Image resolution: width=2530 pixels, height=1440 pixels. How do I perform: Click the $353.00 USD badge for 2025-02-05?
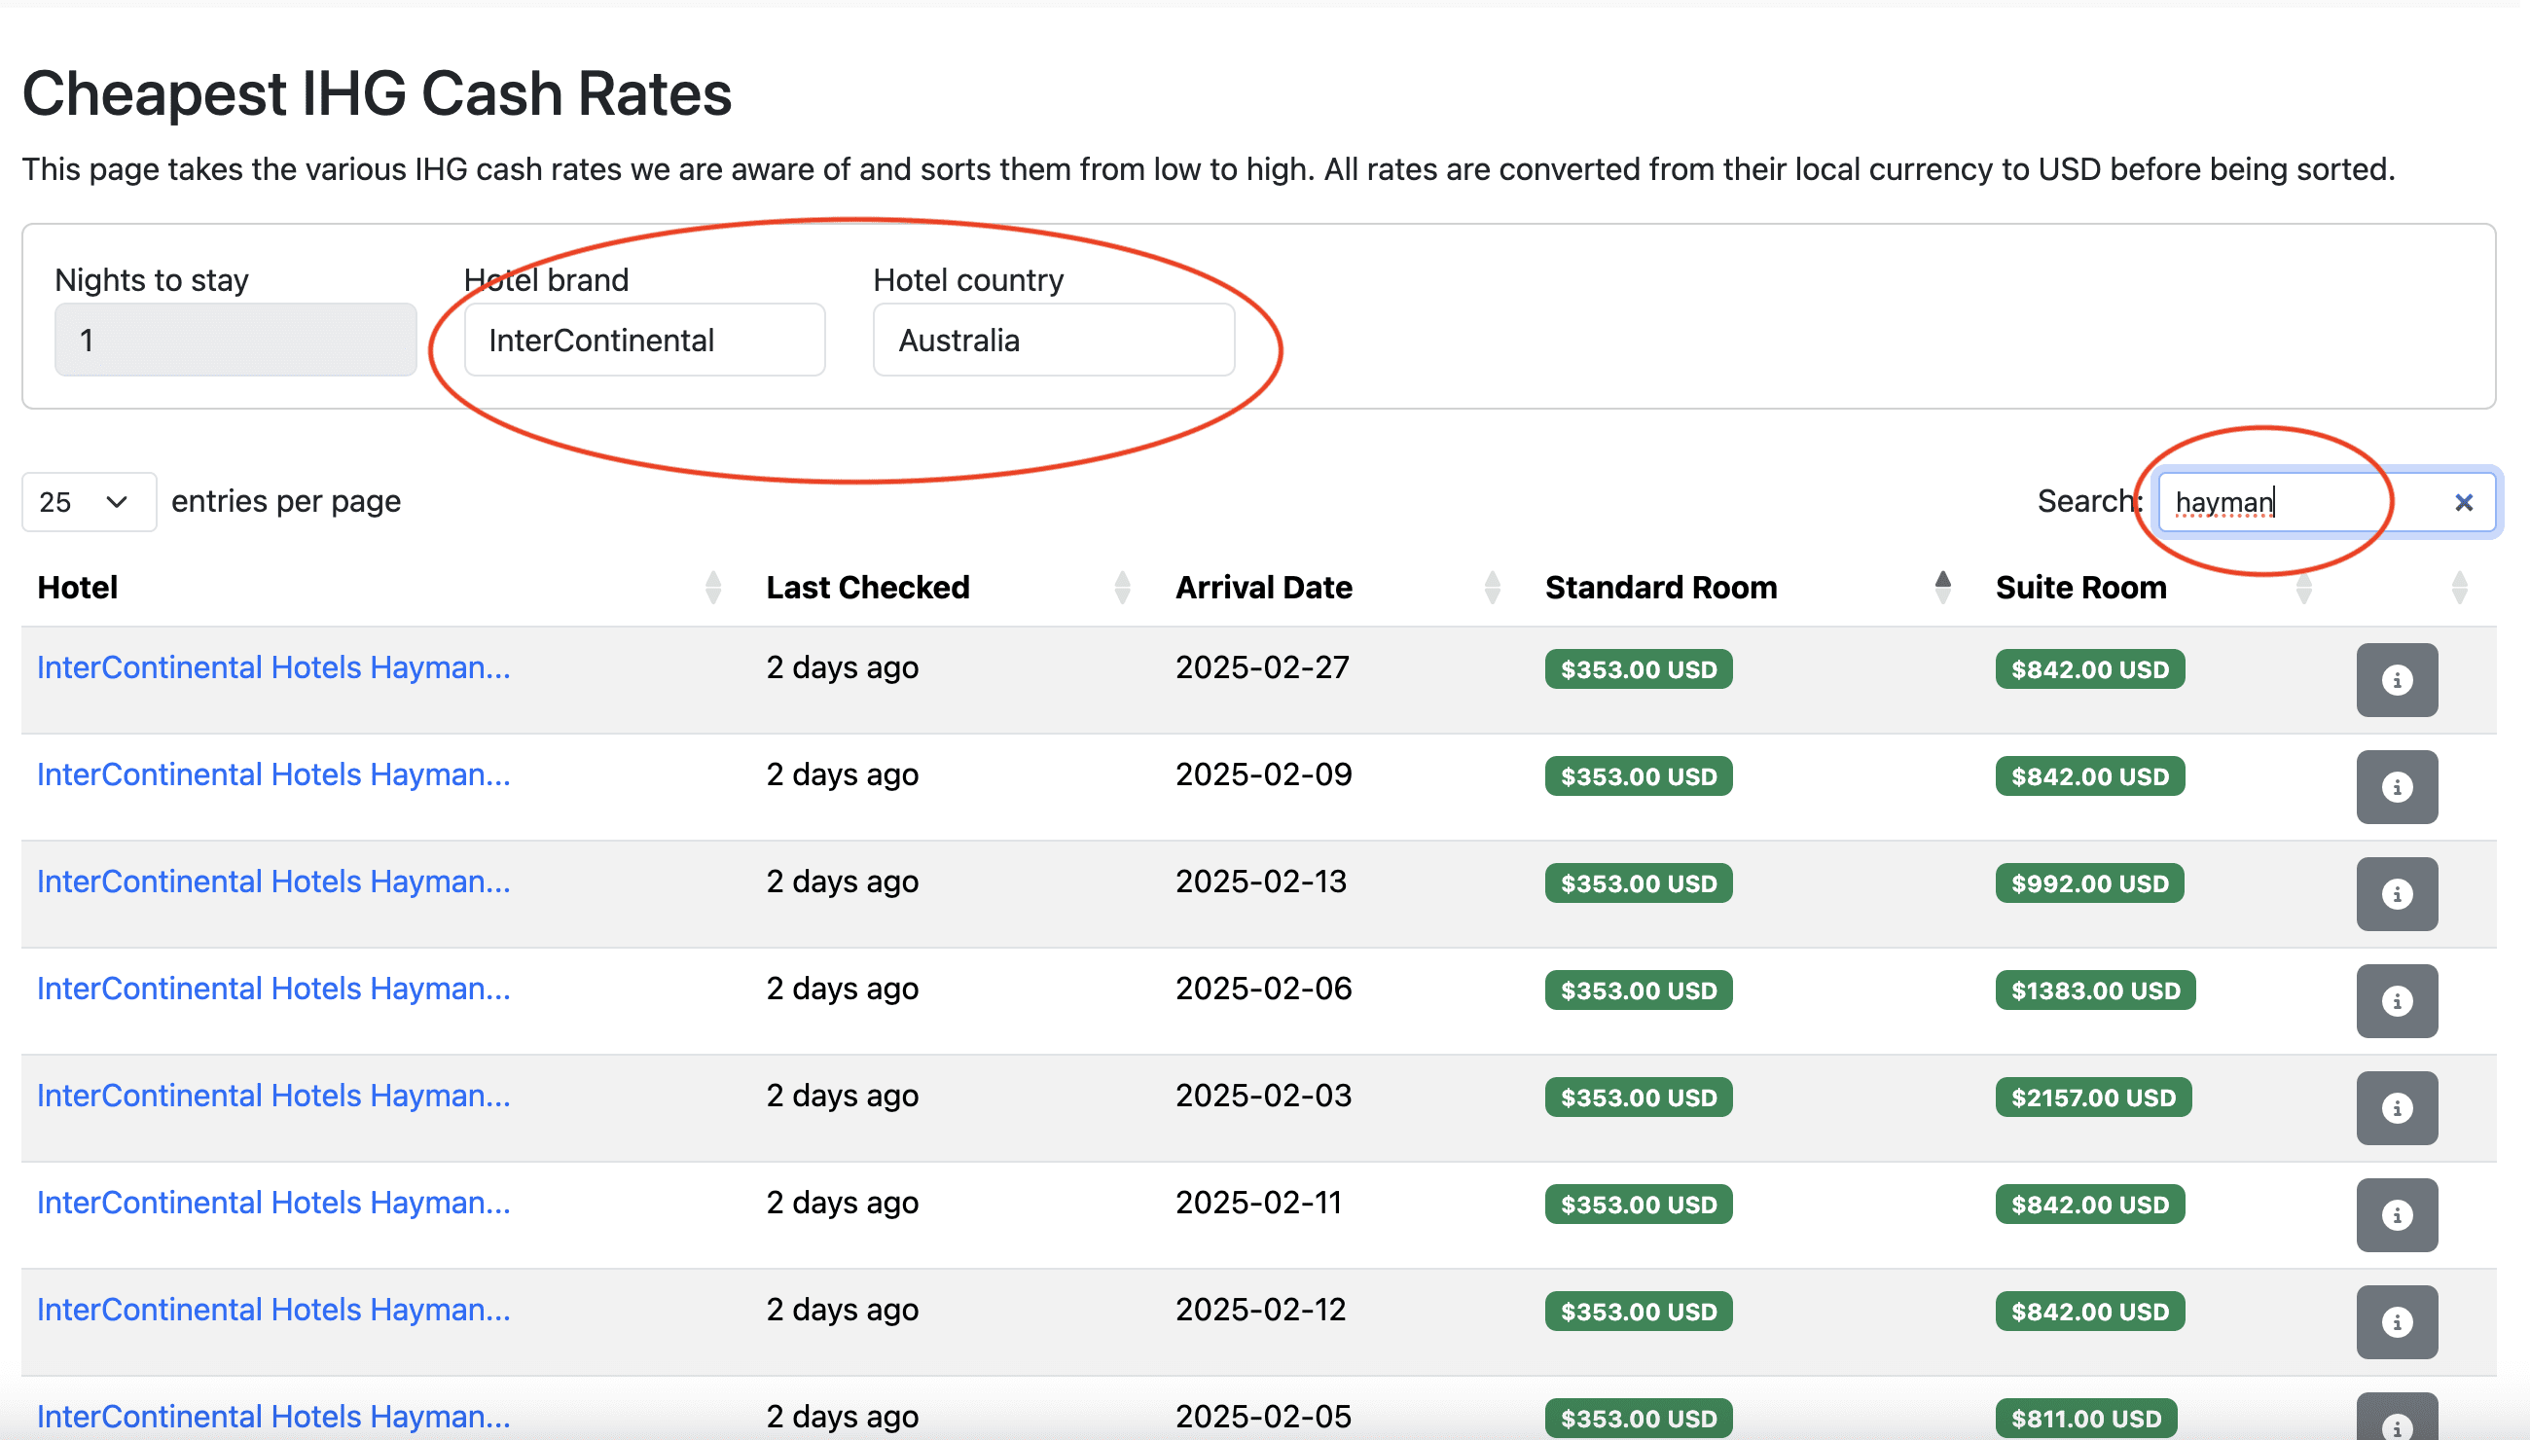1638,1419
